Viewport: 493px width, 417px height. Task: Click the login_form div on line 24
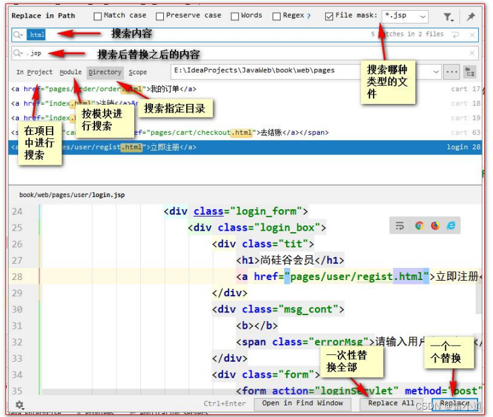[x=235, y=211]
